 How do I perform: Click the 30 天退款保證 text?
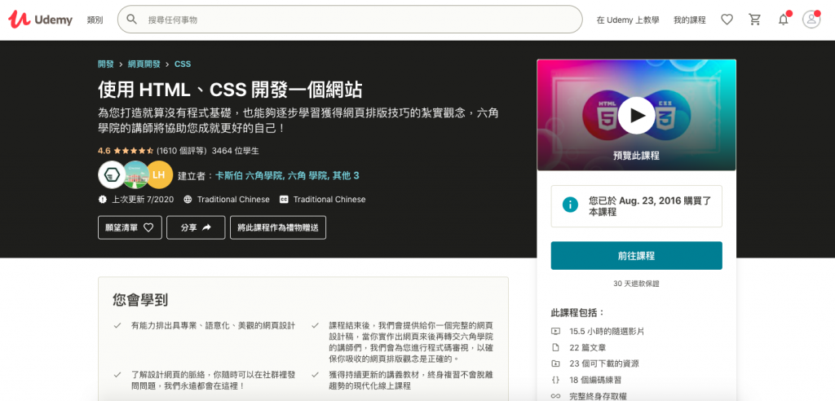coord(636,284)
